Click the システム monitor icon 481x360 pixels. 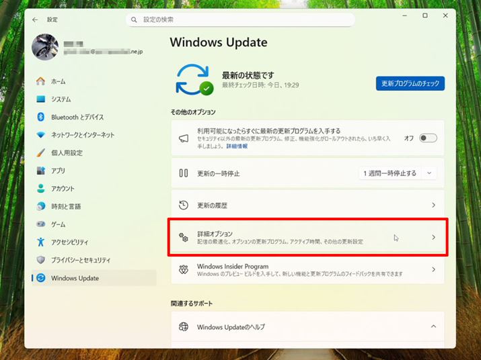(40, 99)
